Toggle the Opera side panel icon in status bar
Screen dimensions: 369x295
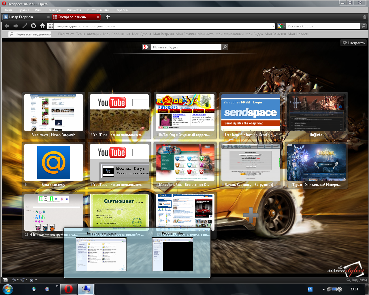click(x=5, y=280)
